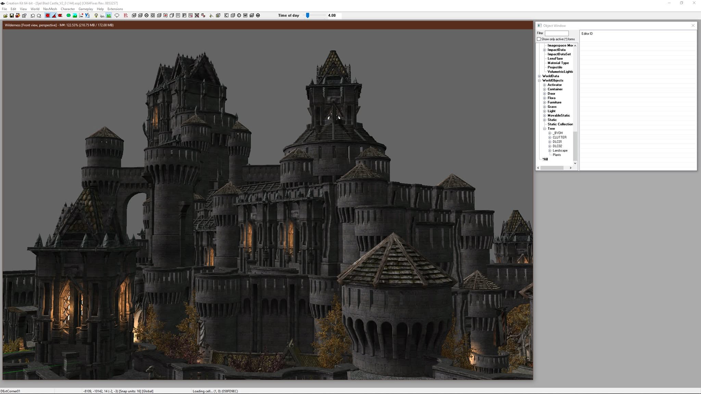Click the boxed letter W icon
This screenshot has width=701, height=394.
point(245,15)
